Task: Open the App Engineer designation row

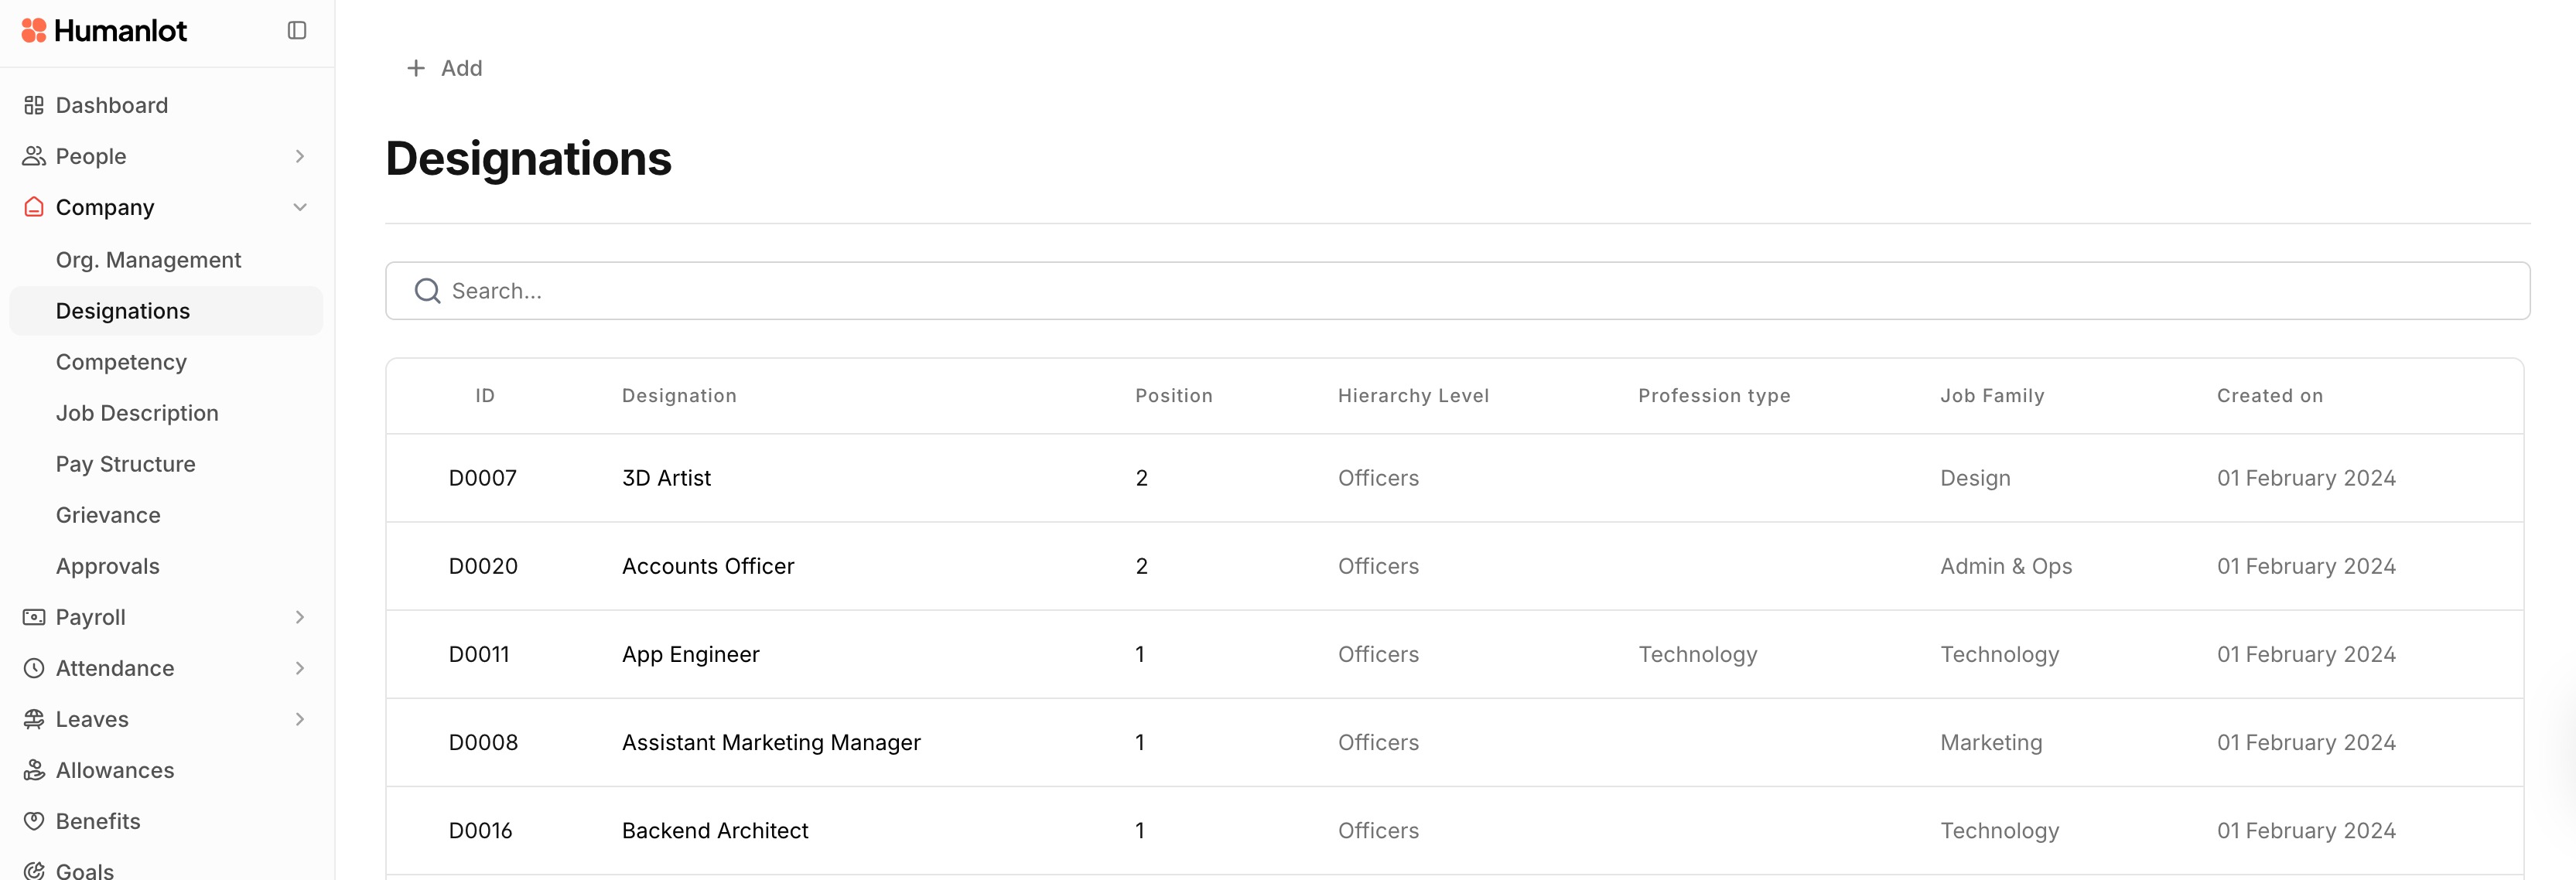Action: click(690, 654)
